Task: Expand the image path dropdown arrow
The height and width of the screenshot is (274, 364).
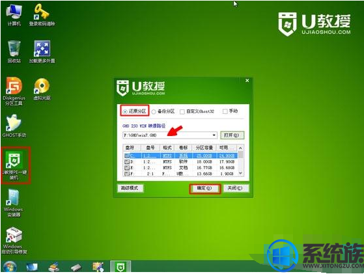Action: [214, 135]
